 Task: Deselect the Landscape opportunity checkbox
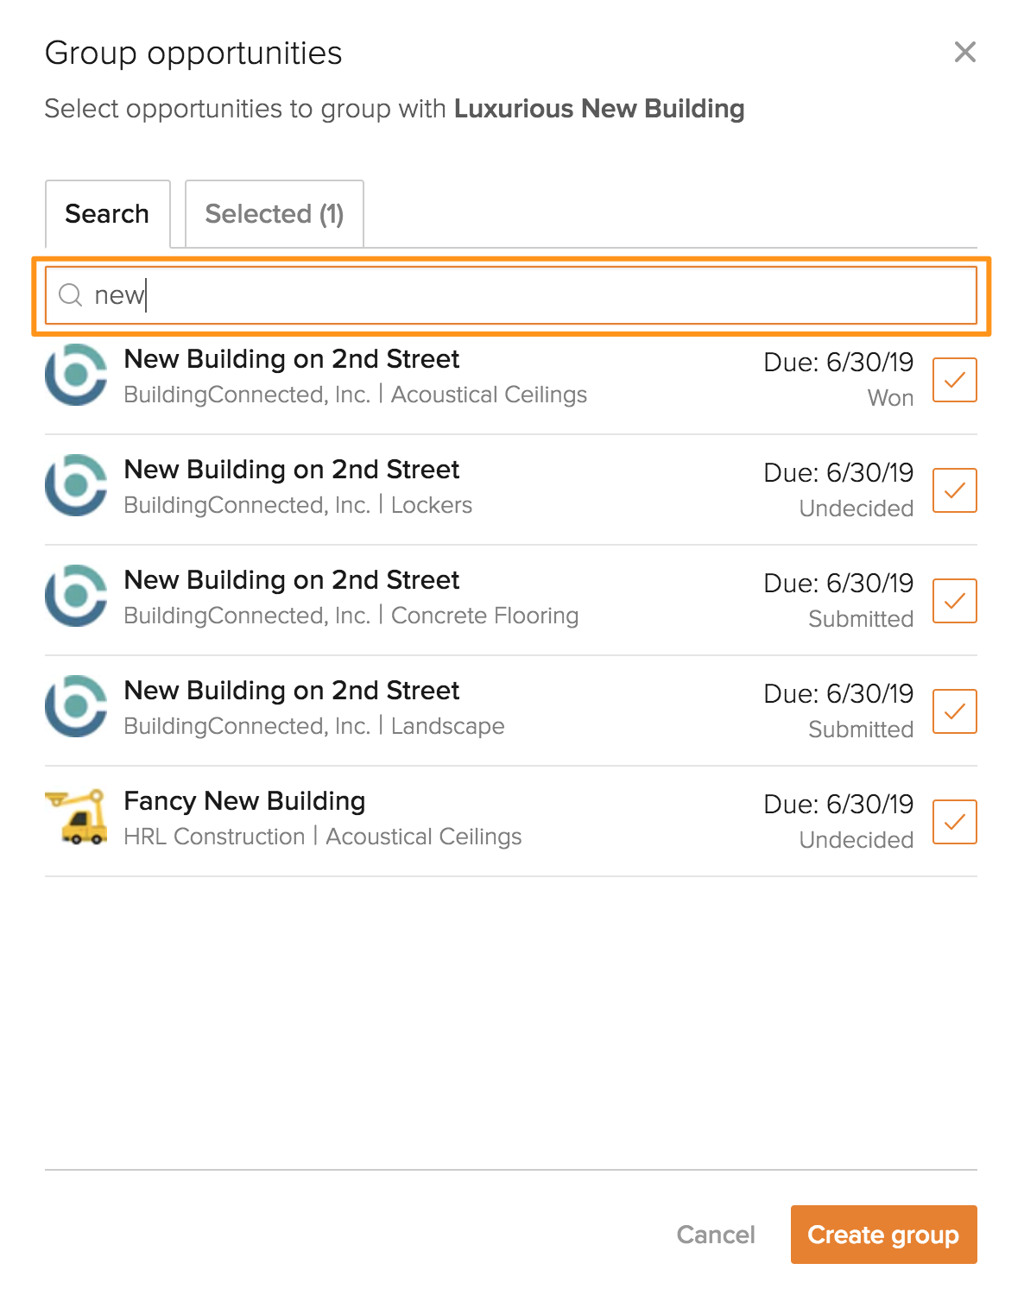click(x=954, y=711)
